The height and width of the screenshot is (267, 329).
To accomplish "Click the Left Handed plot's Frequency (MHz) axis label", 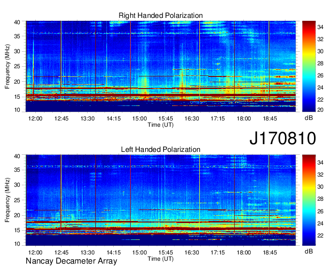I will click(7, 200).
